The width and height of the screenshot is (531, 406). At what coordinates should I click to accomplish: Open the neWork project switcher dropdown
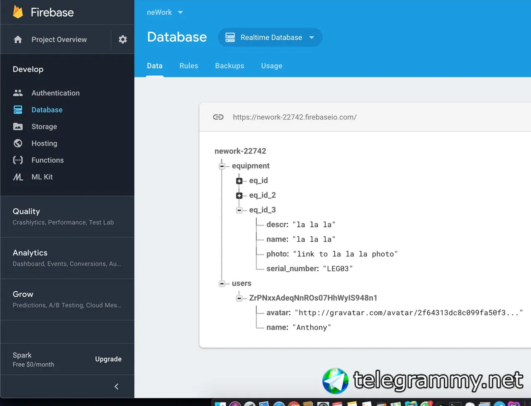click(x=165, y=12)
